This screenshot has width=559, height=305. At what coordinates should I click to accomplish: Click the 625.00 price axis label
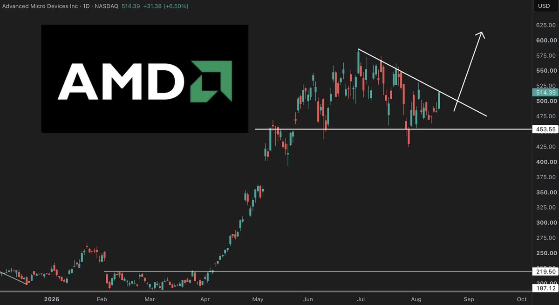point(546,25)
